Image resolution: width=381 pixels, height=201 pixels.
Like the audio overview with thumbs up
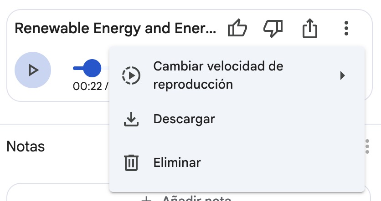[237, 29]
